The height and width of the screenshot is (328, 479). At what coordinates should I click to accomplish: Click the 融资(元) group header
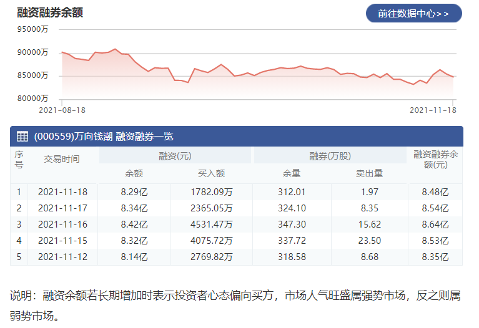pos(175,156)
